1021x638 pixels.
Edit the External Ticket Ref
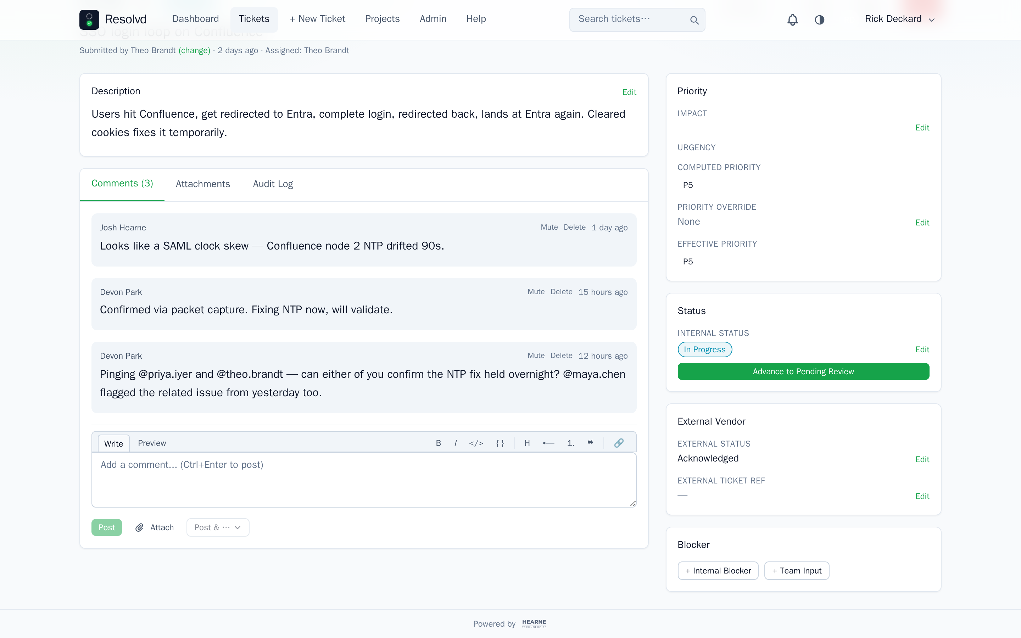coord(922,496)
